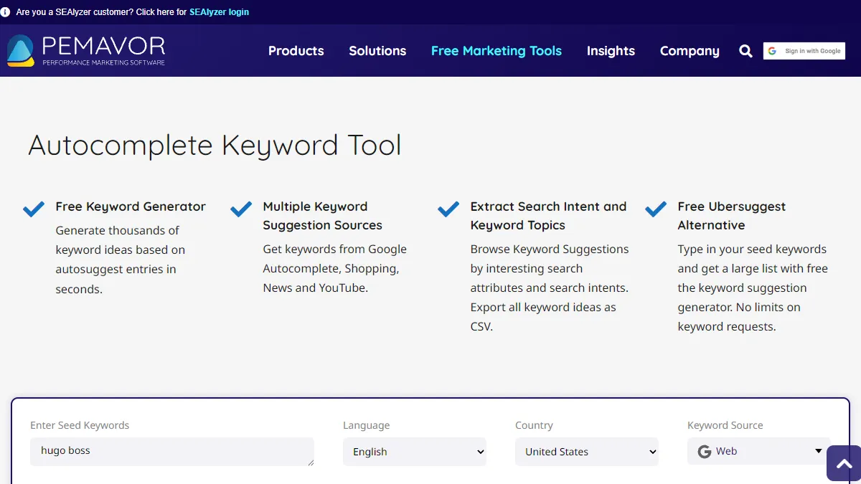
Task: Open Free Marketing Tools menu
Action: pyautogui.click(x=497, y=51)
